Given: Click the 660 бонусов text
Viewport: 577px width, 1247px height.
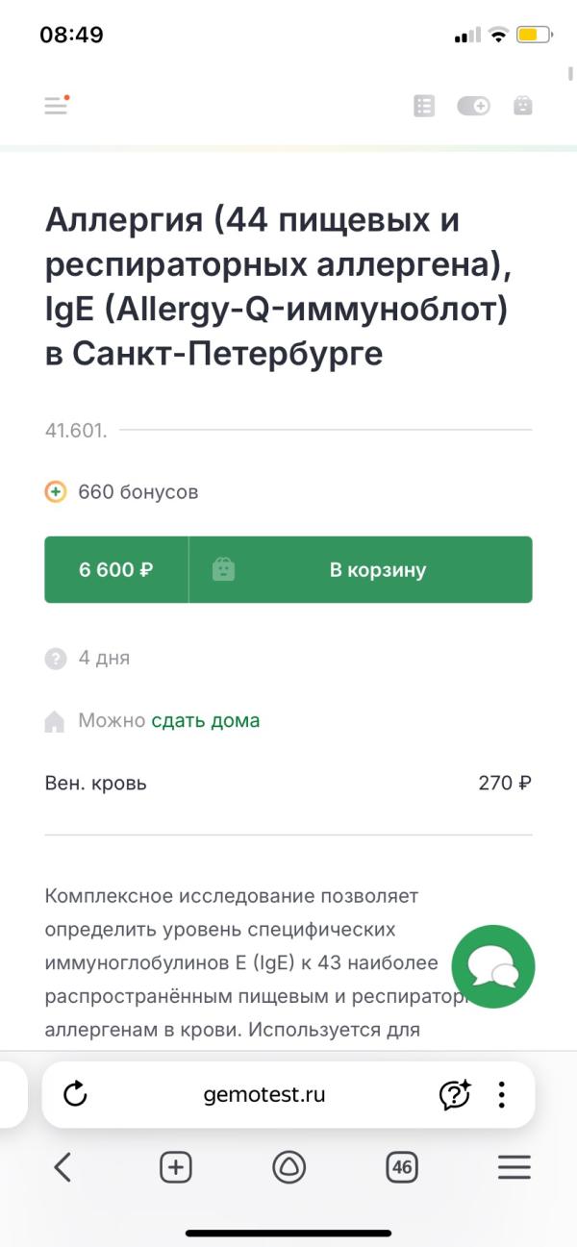Looking at the screenshot, I should [x=138, y=492].
